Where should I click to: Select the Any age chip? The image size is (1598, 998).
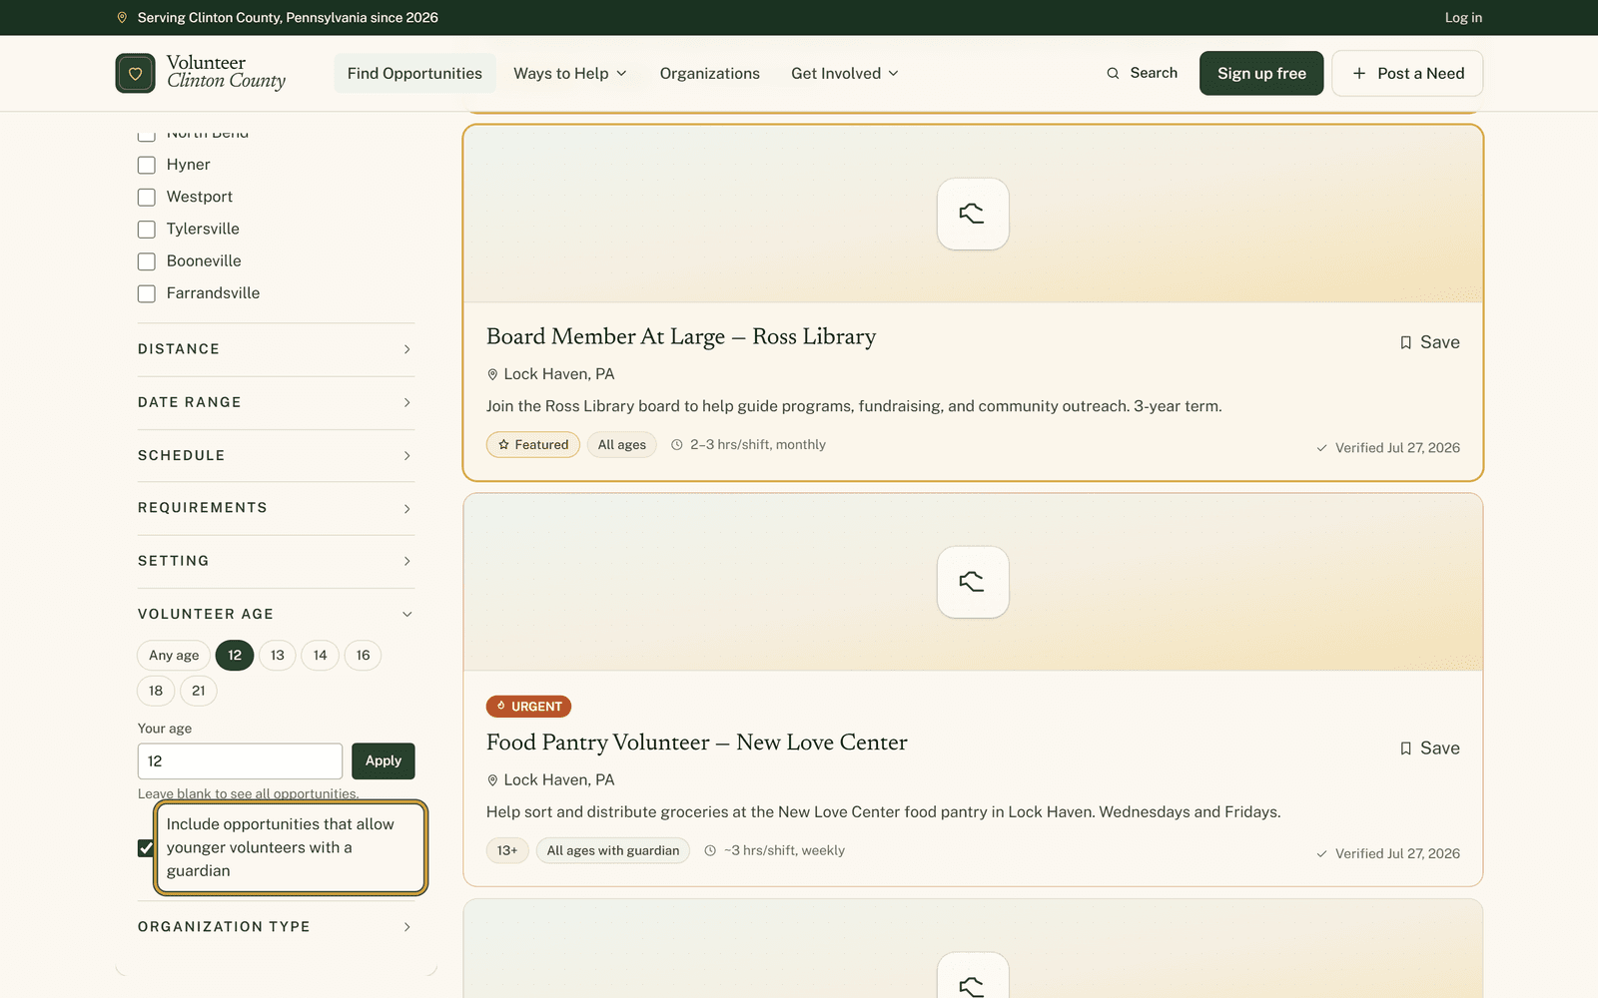(x=174, y=656)
